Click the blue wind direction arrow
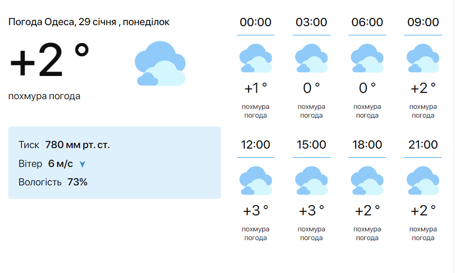 tap(82, 164)
